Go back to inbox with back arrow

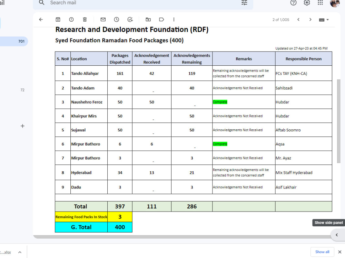[41, 20]
